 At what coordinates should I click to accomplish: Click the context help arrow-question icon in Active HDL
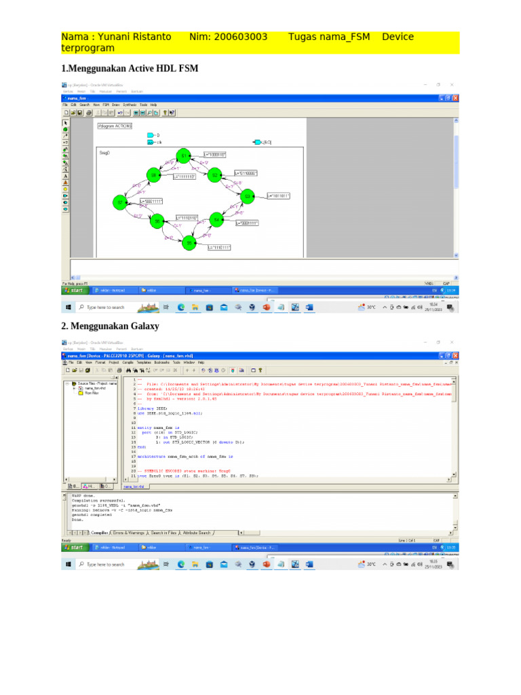click(x=172, y=113)
